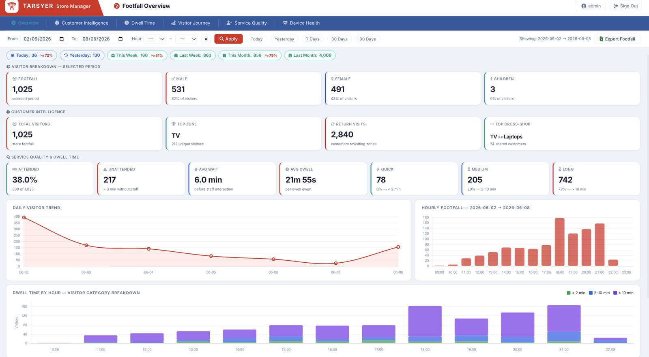This screenshot has height=357, width=649.
Task: Click the Top Zone trophy icon
Action: coord(174,124)
